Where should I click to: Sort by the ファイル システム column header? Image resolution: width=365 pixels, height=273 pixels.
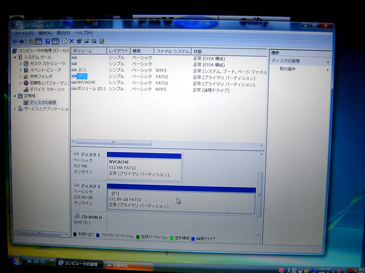(172, 51)
